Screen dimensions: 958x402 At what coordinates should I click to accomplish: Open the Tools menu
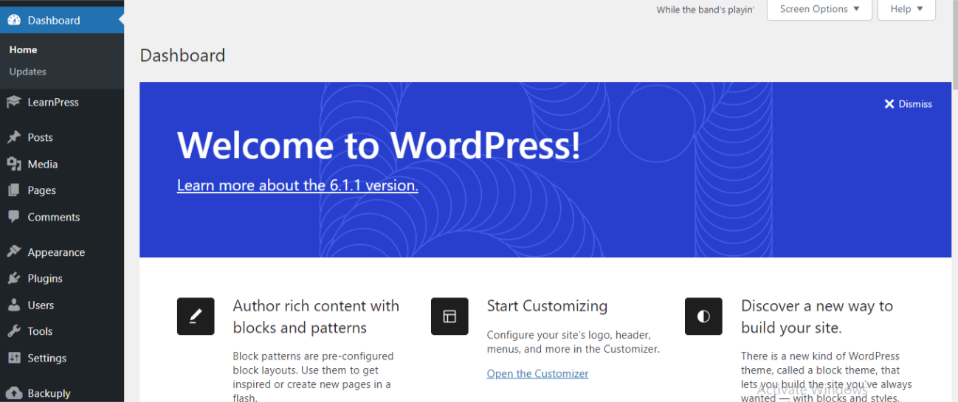pos(62,331)
